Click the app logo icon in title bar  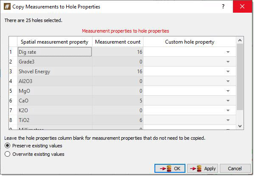(7, 6)
